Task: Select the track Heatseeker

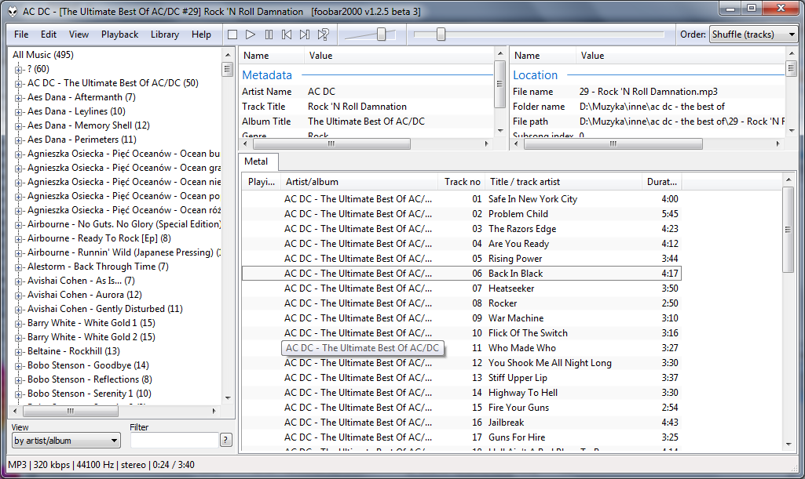Action: tap(461, 288)
